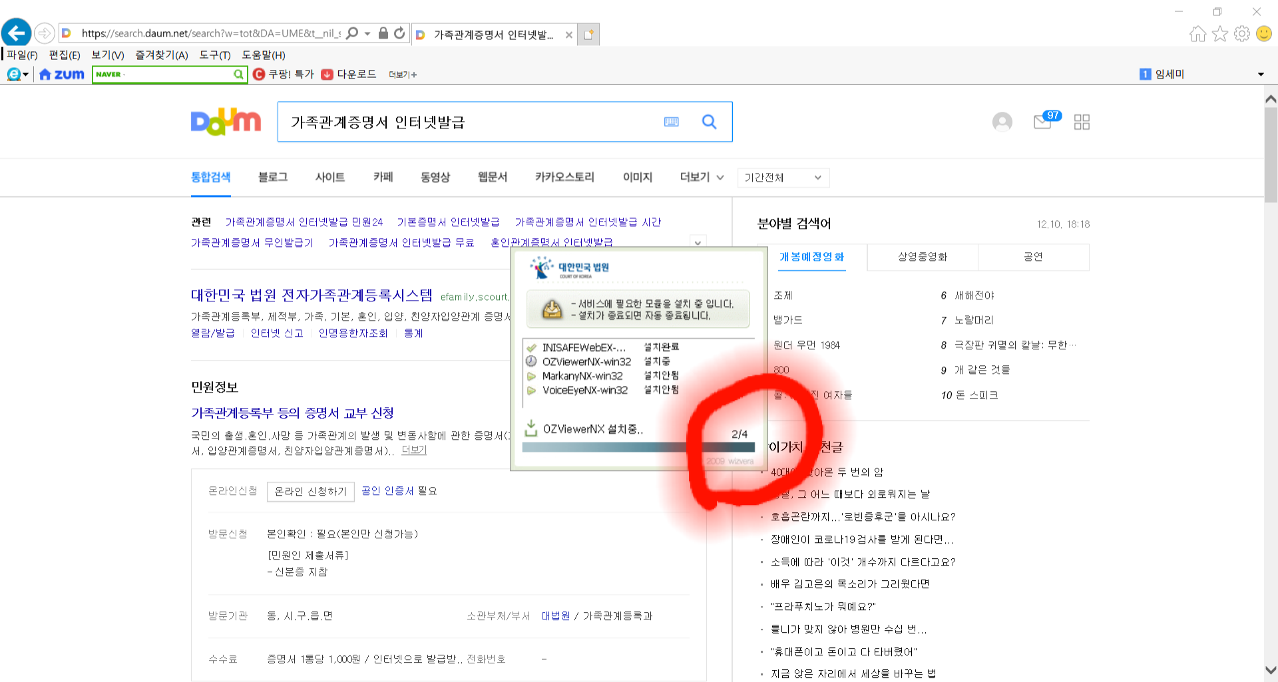1278x682 pixels.
Task: Select the 개봉예정영화 tab
Action: (811, 257)
